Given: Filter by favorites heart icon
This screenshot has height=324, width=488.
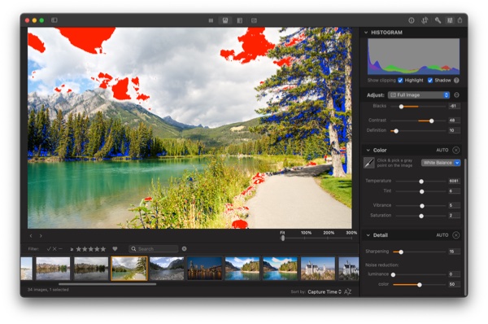Looking at the screenshot, I should pyautogui.click(x=115, y=249).
